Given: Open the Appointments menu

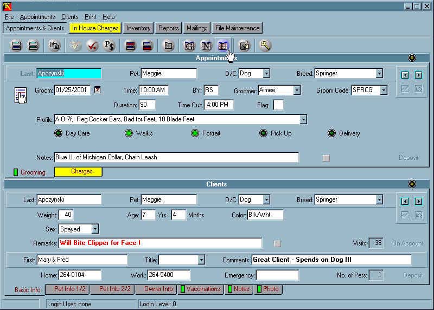Looking at the screenshot, I should point(37,17).
